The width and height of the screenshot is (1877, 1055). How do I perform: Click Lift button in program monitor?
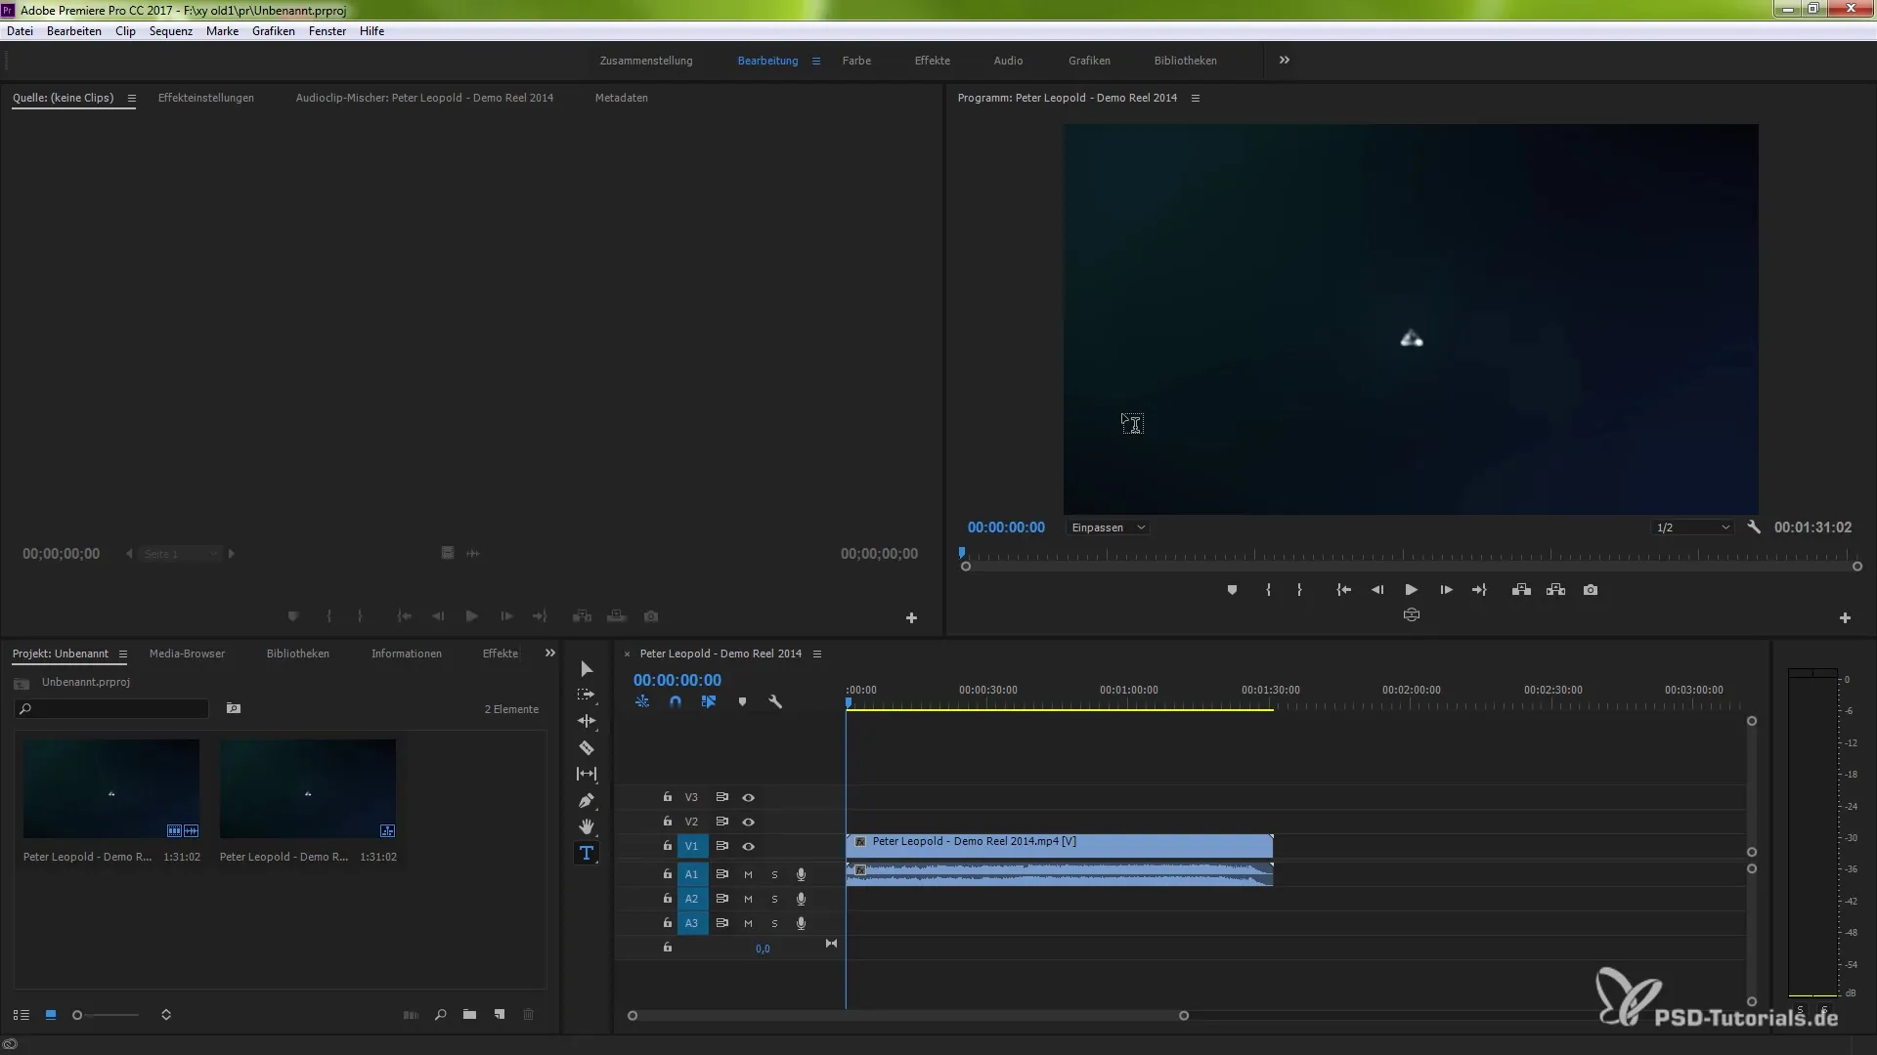pos(1521,590)
